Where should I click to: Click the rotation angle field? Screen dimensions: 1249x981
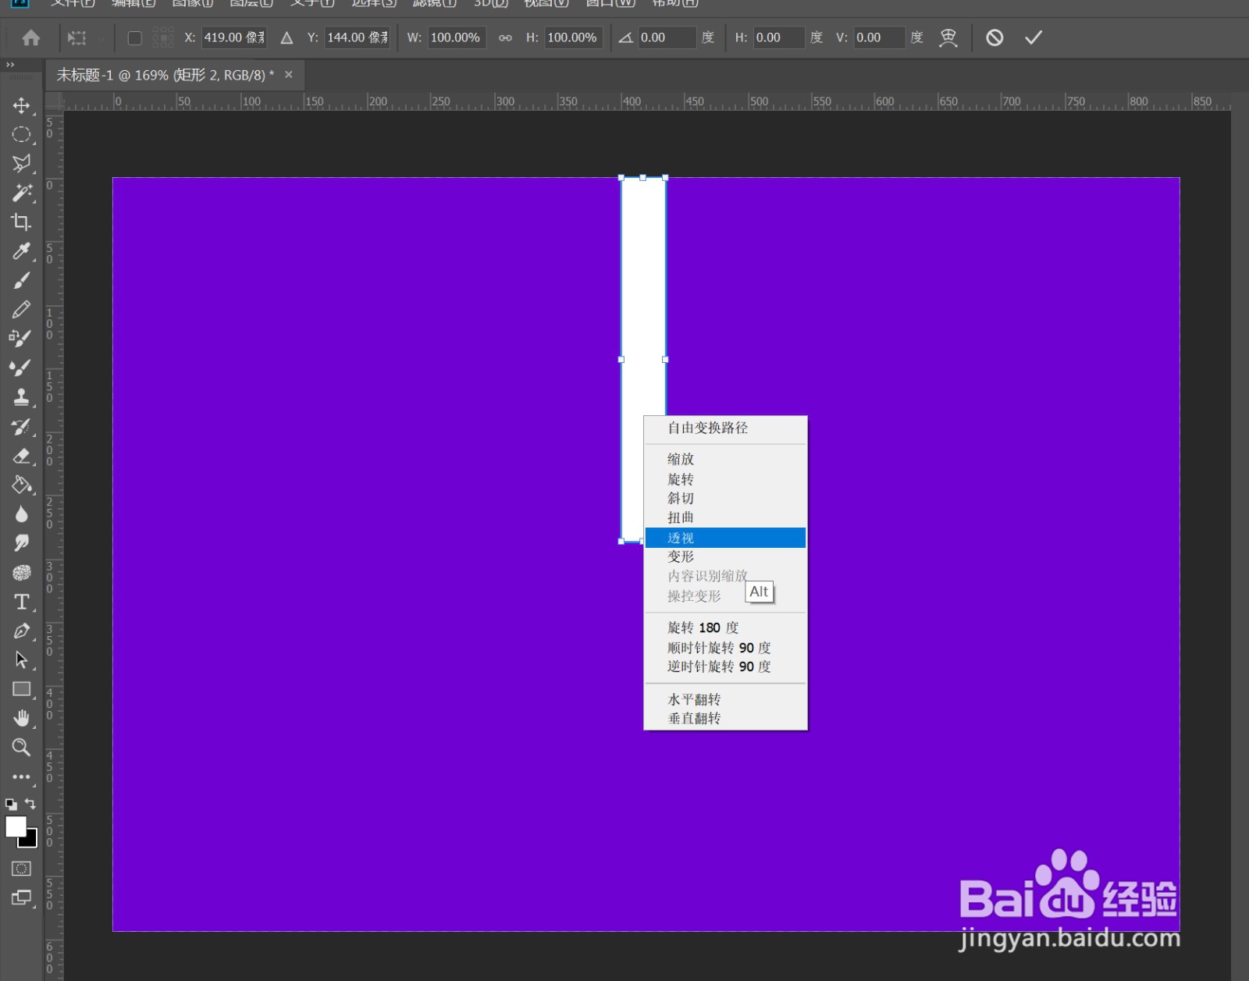666,37
